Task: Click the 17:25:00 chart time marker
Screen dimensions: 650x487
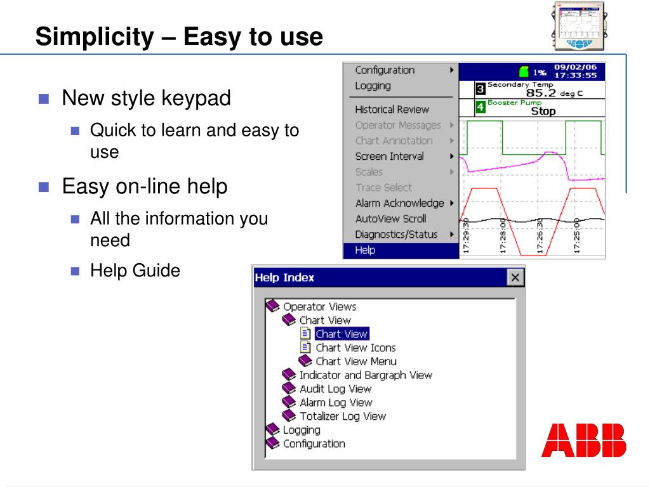Action: [x=576, y=236]
